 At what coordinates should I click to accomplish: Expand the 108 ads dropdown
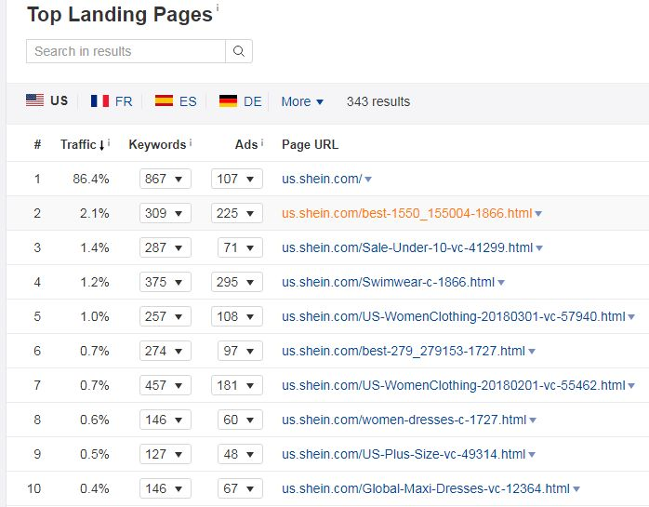237,316
